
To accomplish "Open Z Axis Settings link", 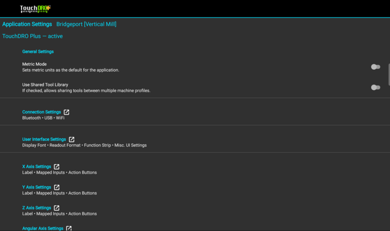I will (x=37, y=208).
